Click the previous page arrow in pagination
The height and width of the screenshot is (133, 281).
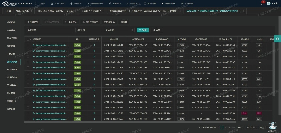(218, 127)
